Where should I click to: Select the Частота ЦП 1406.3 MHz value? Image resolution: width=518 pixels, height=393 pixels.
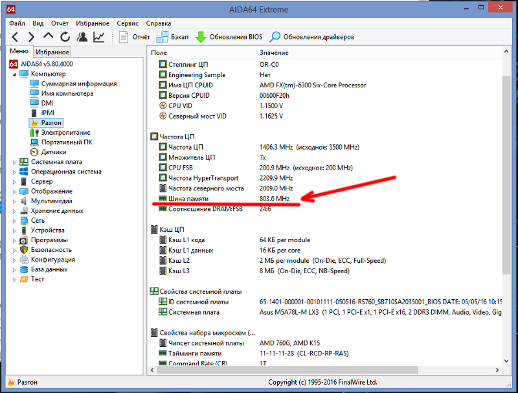pyautogui.click(x=310, y=147)
